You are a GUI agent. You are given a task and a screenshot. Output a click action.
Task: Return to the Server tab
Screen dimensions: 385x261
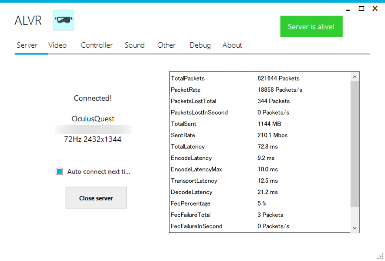tap(27, 45)
